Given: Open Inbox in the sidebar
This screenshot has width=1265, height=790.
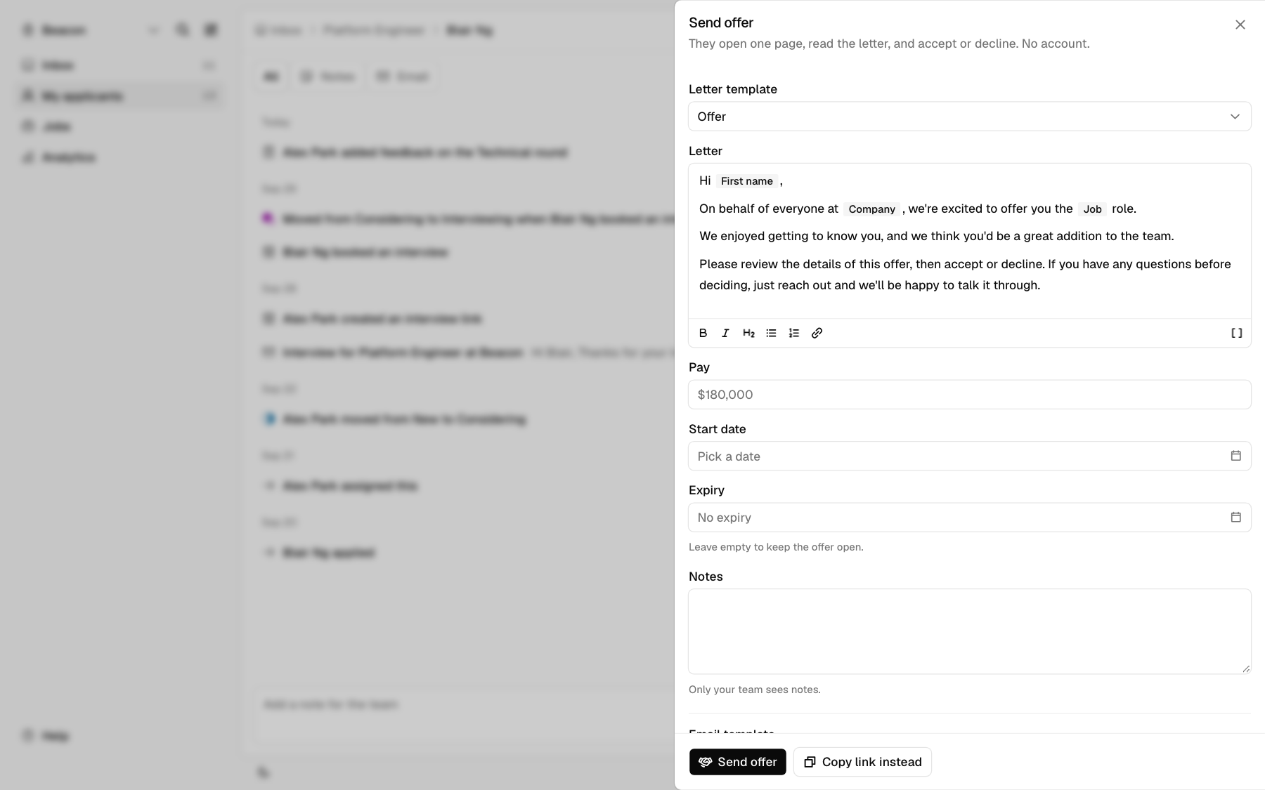Looking at the screenshot, I should click(x=119, y=65).
